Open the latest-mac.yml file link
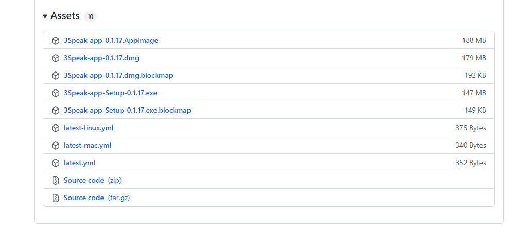The image size is (515, 233). (88, 145)
